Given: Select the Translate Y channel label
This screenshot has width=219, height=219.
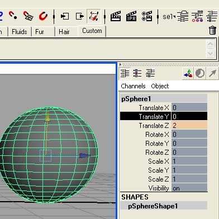Looking at the screenshot, I should [154, 117].
